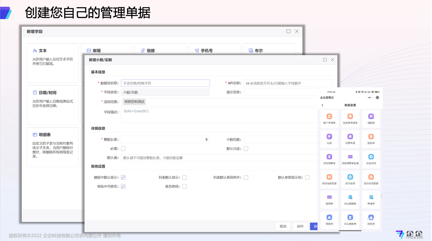Choose the 明细表 field type card
The width and height of the screenshot is (432, 241).
click(x=53, y=147)
